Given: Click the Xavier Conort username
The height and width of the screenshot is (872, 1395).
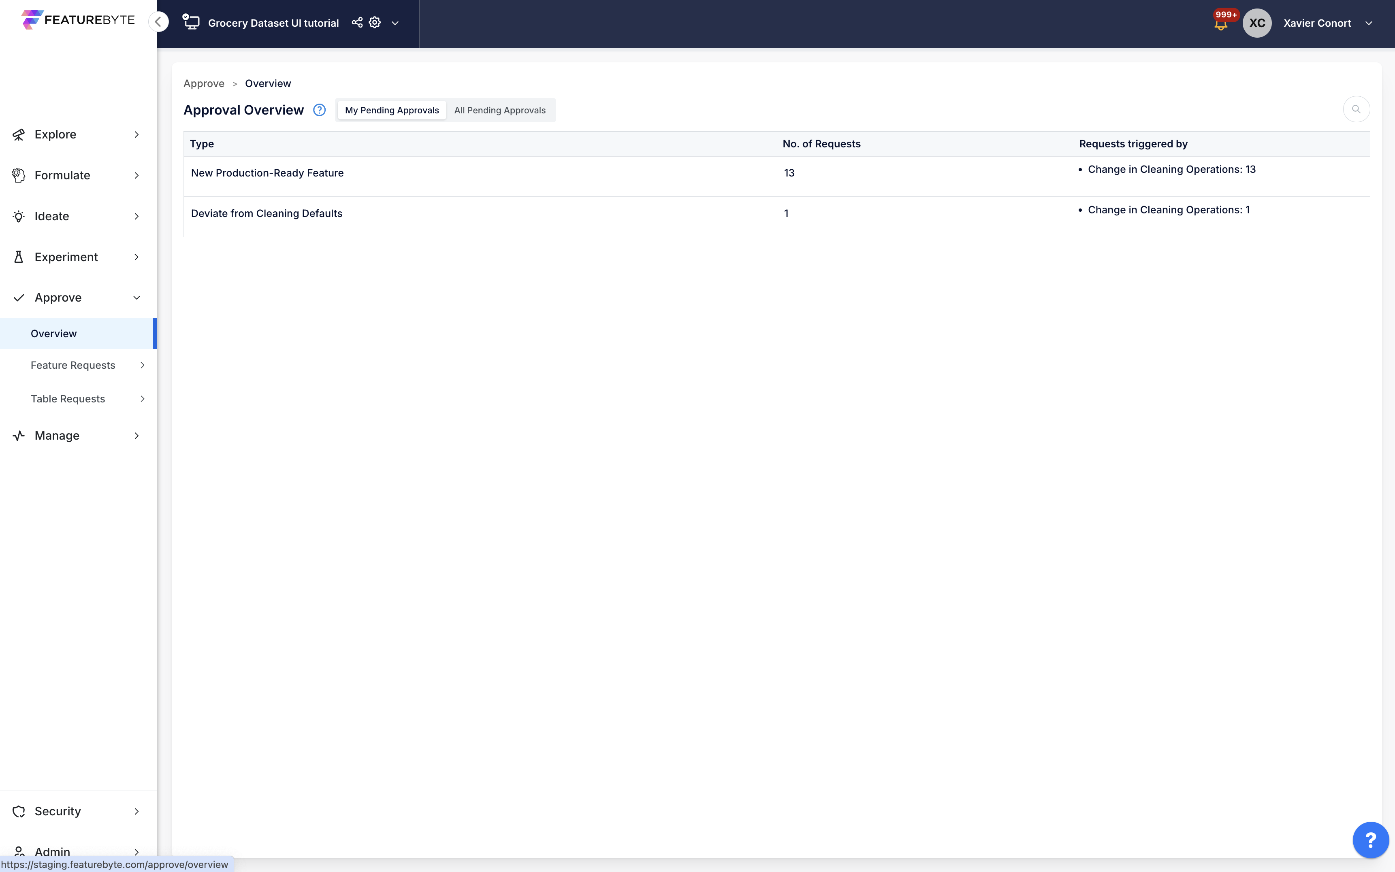Looking at the screenshot, I should point(1317,23).
